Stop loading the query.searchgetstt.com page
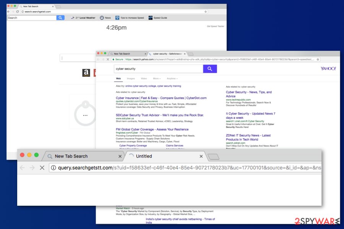The height and width of the screenshot is (229, 344). [x=42, y=168]
